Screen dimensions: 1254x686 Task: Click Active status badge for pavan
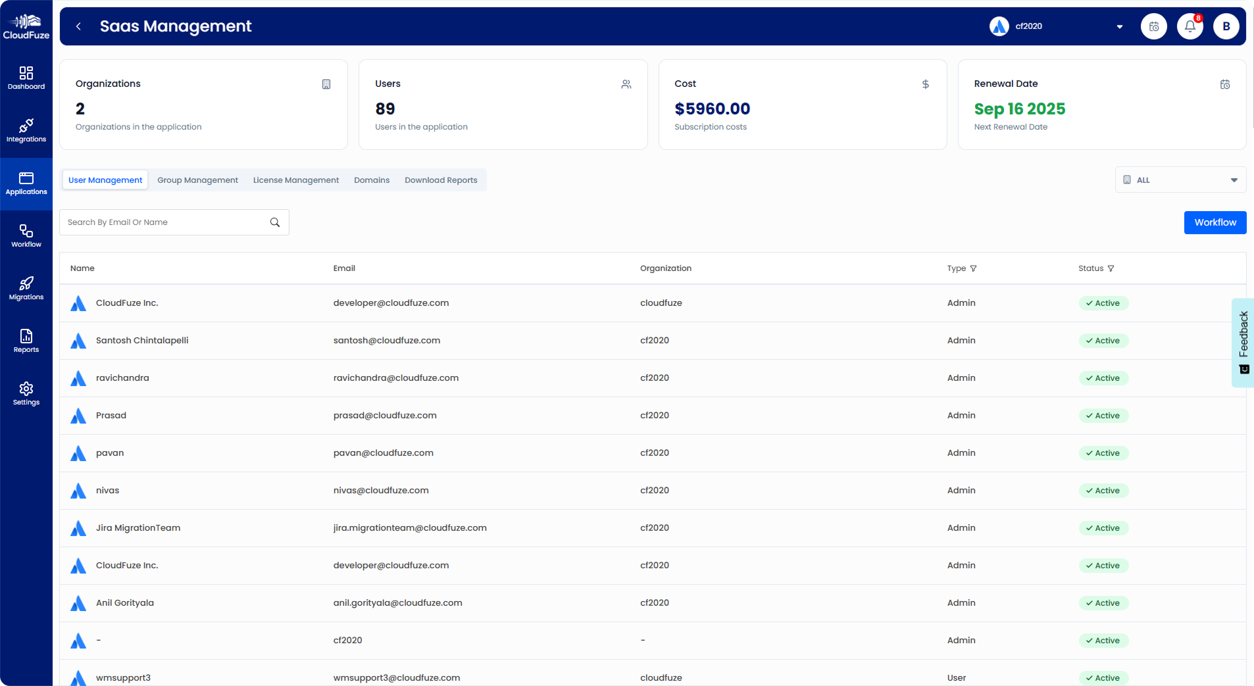pyautogui.click(x=1103, y=453)
